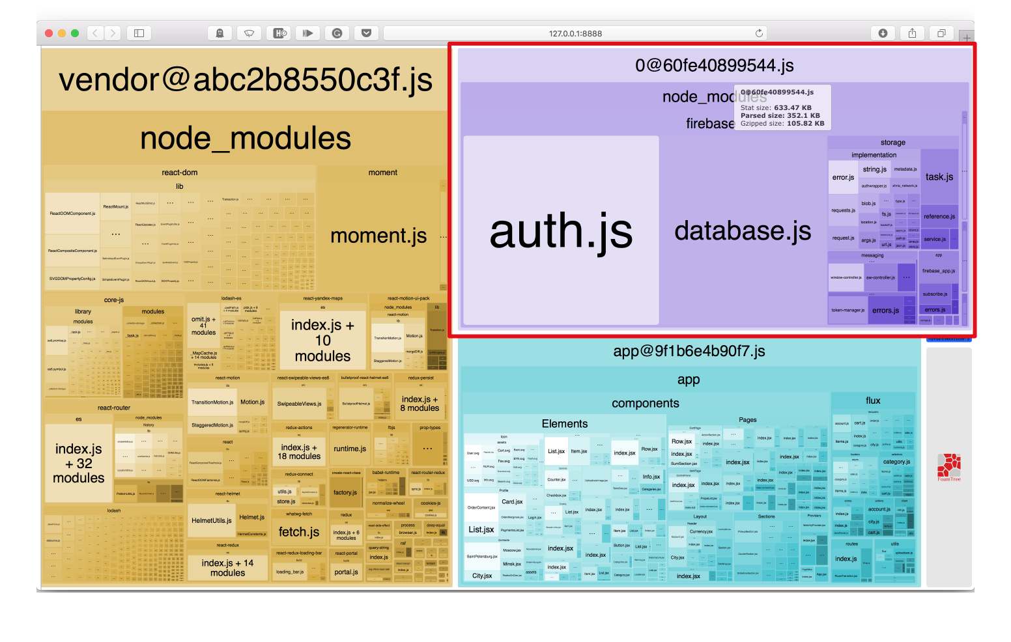Click the lodash group label
The image size is (1011, 642).
tap(114, 510)
